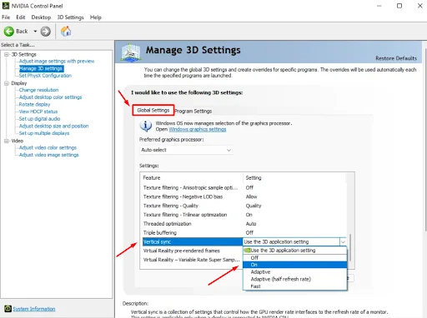Select Texture filtering Anisotropic sample row
Viewport: 427px width, 318px height.
[244, 188]
